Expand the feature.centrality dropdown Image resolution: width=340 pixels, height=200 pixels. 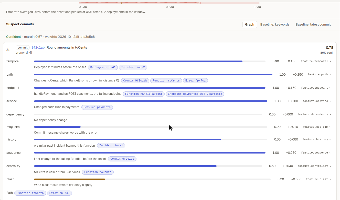click(314, 166)
